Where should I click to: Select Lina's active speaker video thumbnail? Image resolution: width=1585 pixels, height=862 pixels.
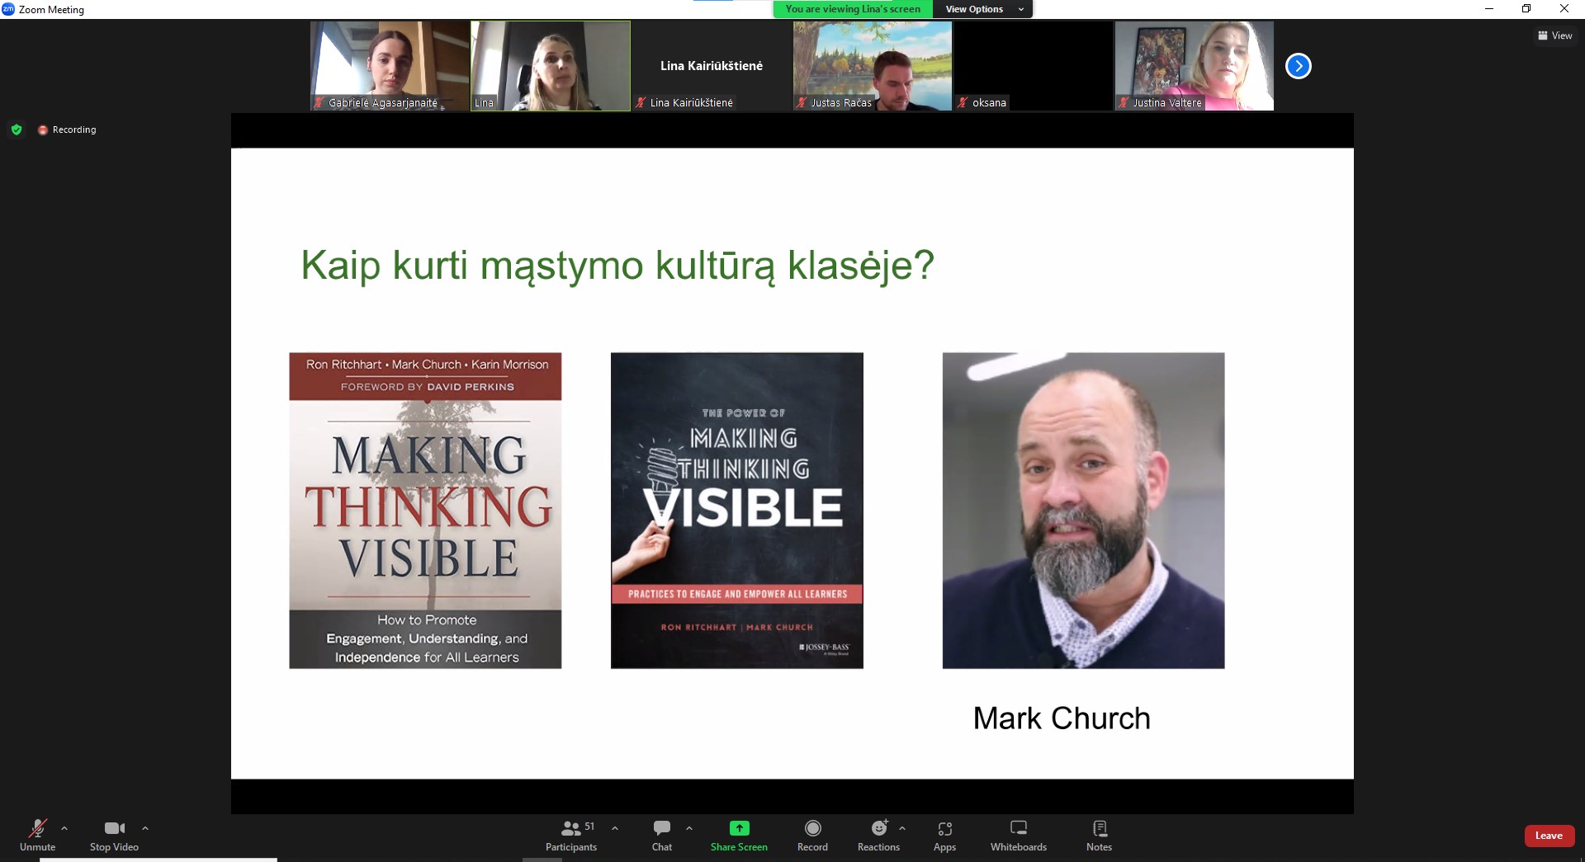pyautogui.click(x=551, y=66)
